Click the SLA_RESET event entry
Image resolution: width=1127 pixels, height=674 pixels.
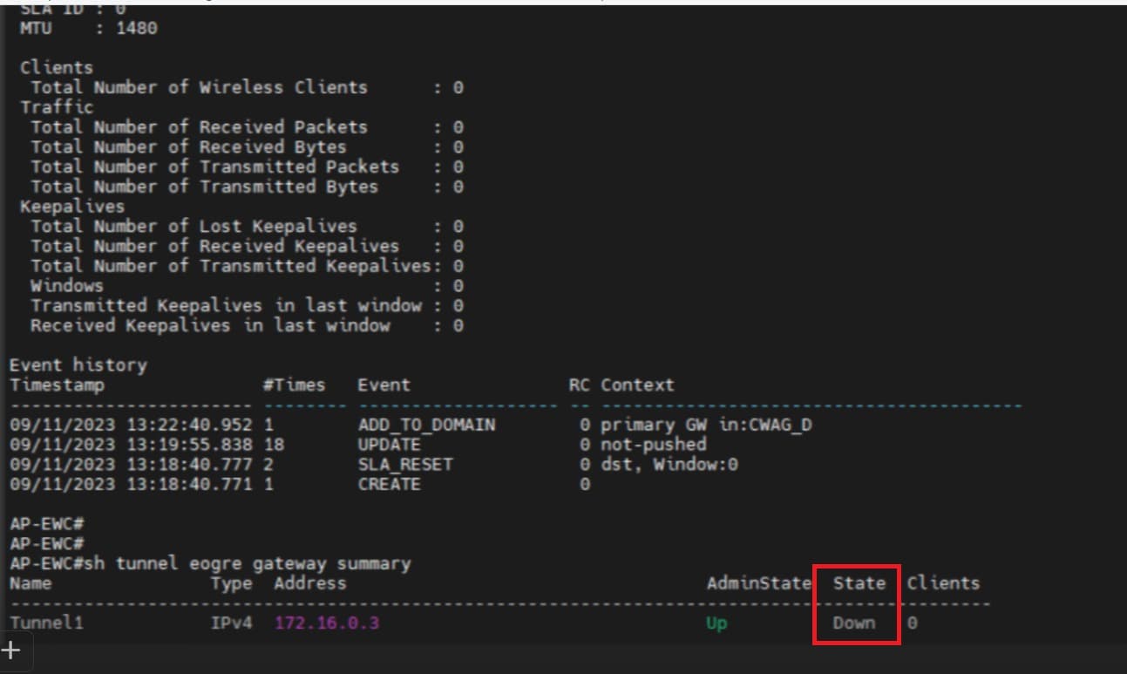tap(405, 464)
